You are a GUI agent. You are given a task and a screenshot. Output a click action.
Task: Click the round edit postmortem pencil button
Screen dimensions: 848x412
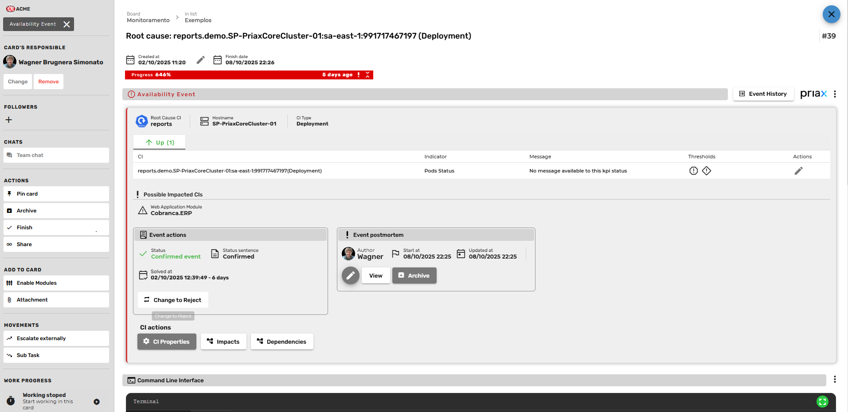[350, 275]
